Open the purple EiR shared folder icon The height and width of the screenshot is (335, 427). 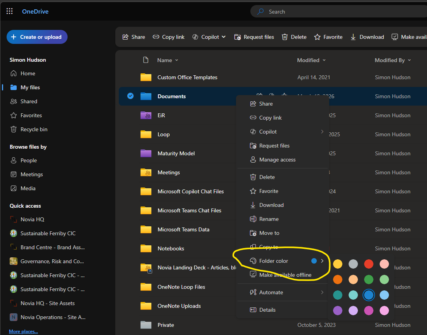tap(146, 115)
